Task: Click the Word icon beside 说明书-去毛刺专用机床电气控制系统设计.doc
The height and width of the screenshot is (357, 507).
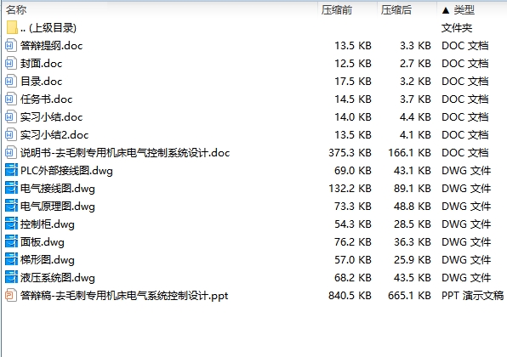Action: (10, 152)
